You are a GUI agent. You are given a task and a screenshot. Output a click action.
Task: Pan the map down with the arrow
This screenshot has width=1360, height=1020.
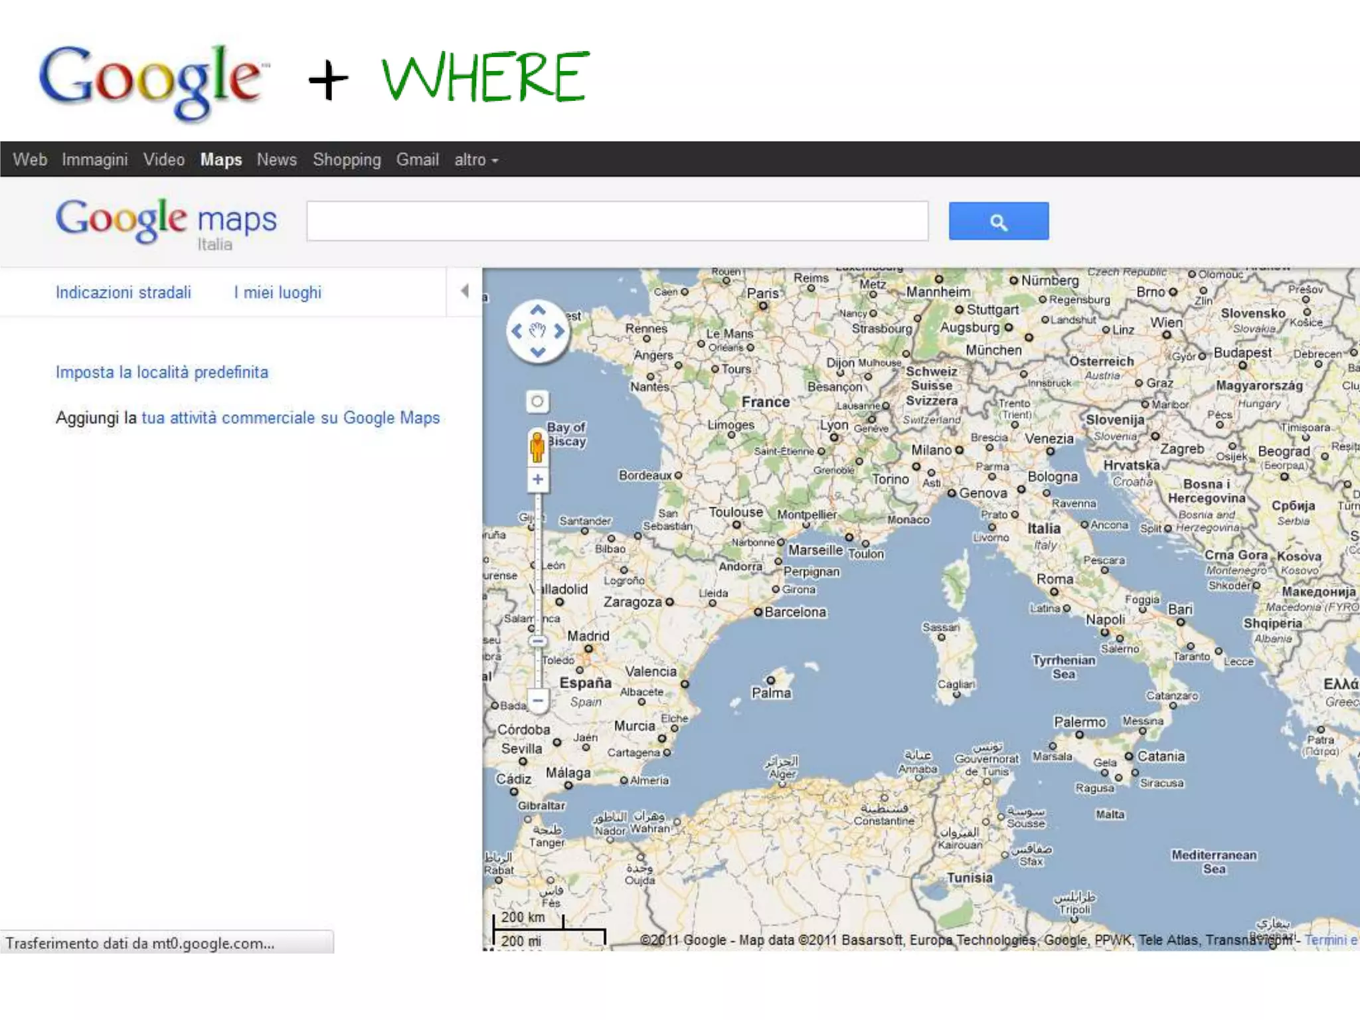538,352
